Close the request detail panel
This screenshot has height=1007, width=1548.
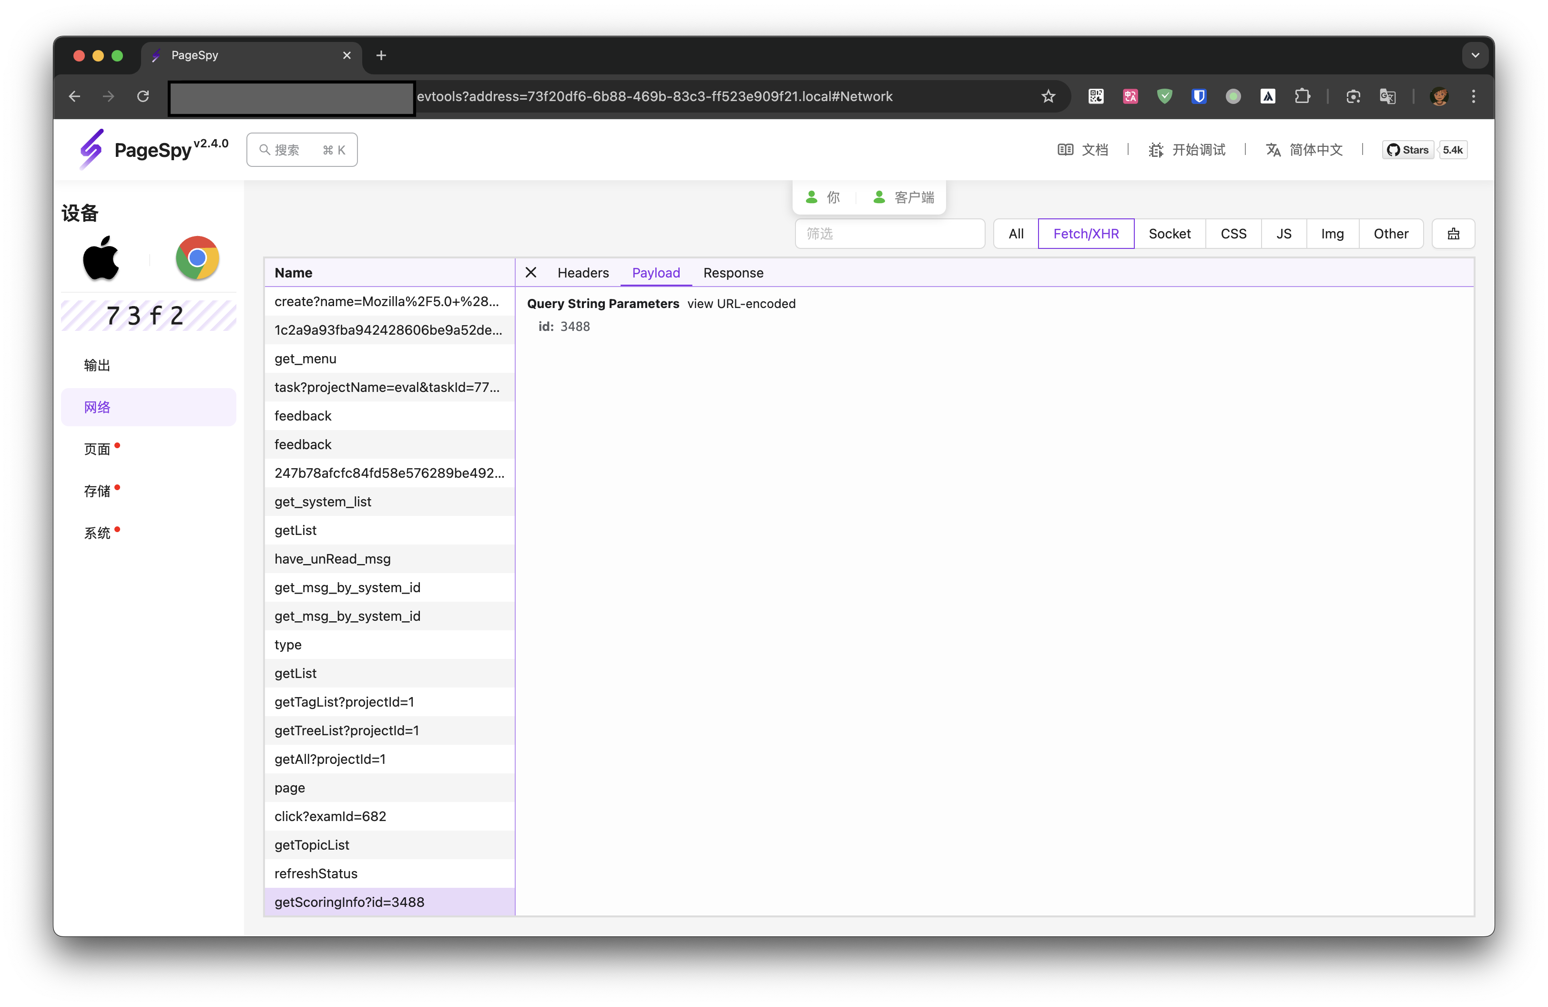531,273
